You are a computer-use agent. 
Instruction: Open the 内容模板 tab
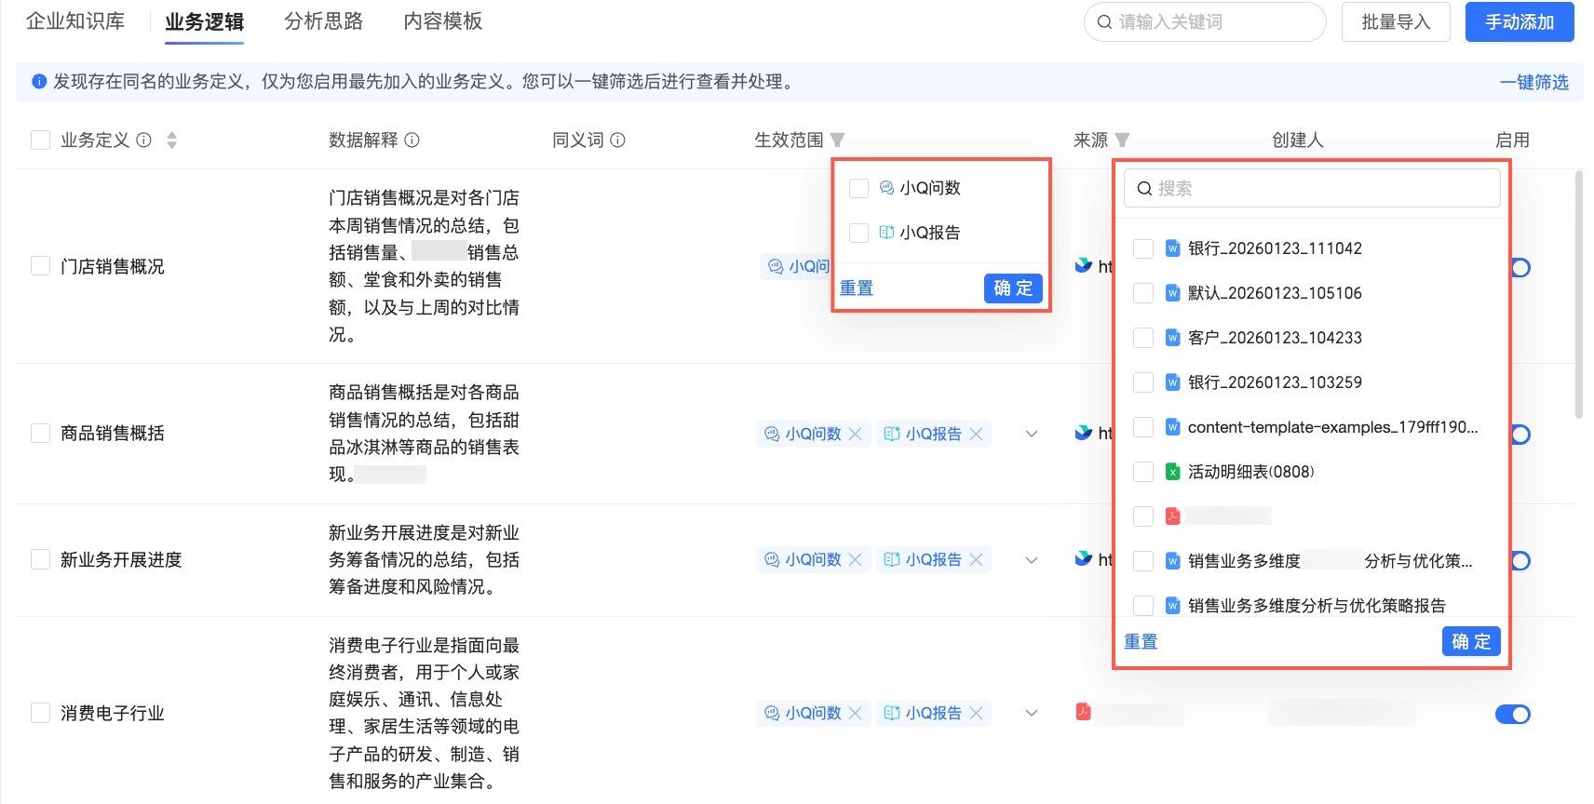click(x=443, y=21)
